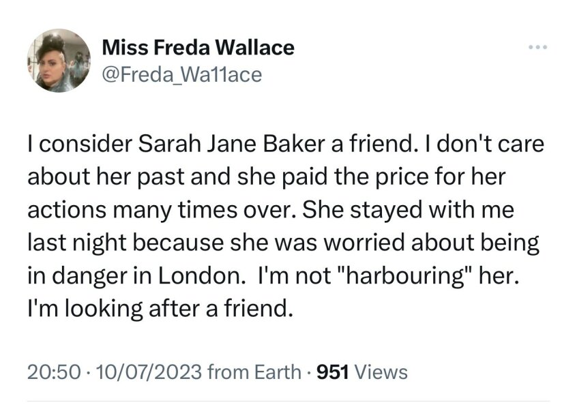The width and height of the screenshot is (577, 409).
Task: Open the Miss Freda Wallace display name
Action: point(198,48)
